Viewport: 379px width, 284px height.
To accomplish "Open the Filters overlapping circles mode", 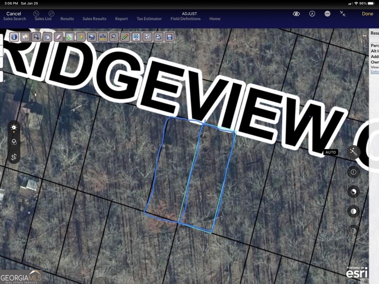I will (x=14, y=142).
